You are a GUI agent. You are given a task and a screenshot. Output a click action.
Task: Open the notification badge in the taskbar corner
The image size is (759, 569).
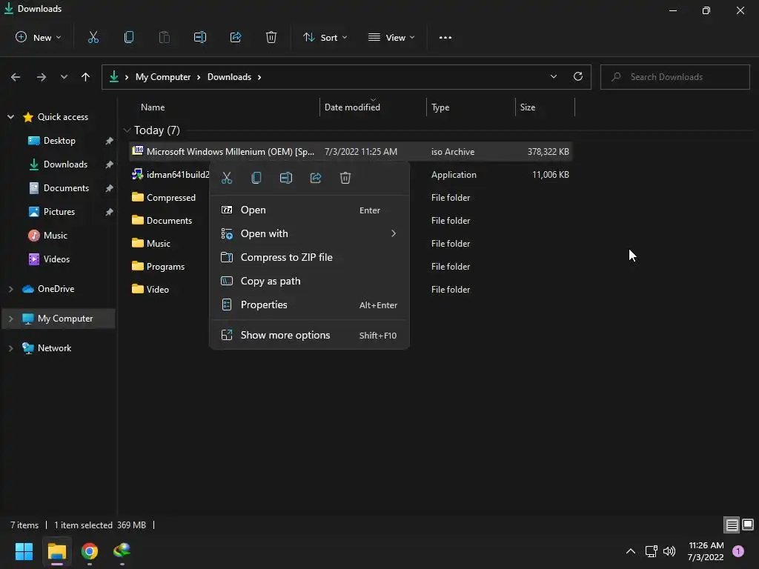click(x=738, y=550)
